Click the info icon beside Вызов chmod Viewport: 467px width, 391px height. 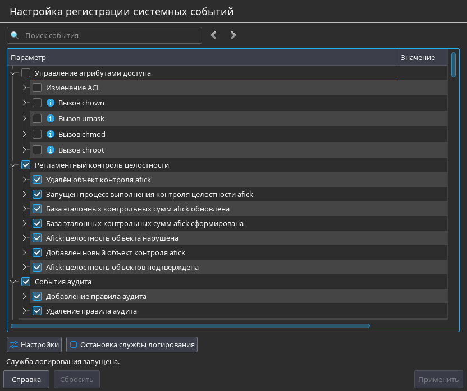(51, 135)
